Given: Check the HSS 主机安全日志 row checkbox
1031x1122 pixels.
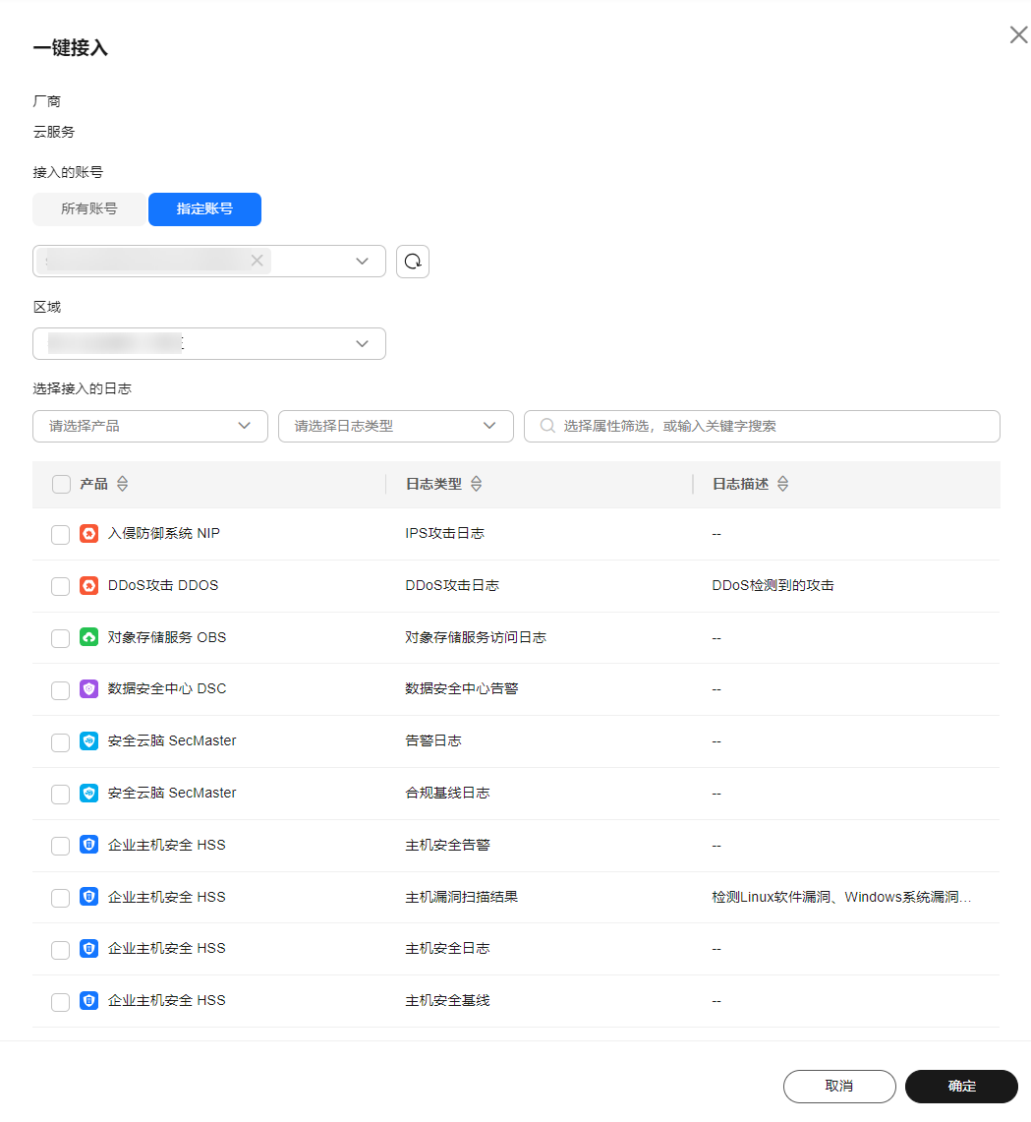Looking at the screenshot, I should coord(60,950).
